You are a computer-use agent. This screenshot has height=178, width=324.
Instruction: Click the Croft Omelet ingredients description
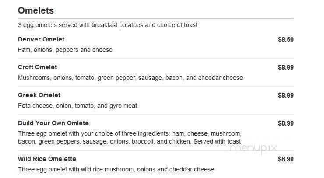[130, 78]
